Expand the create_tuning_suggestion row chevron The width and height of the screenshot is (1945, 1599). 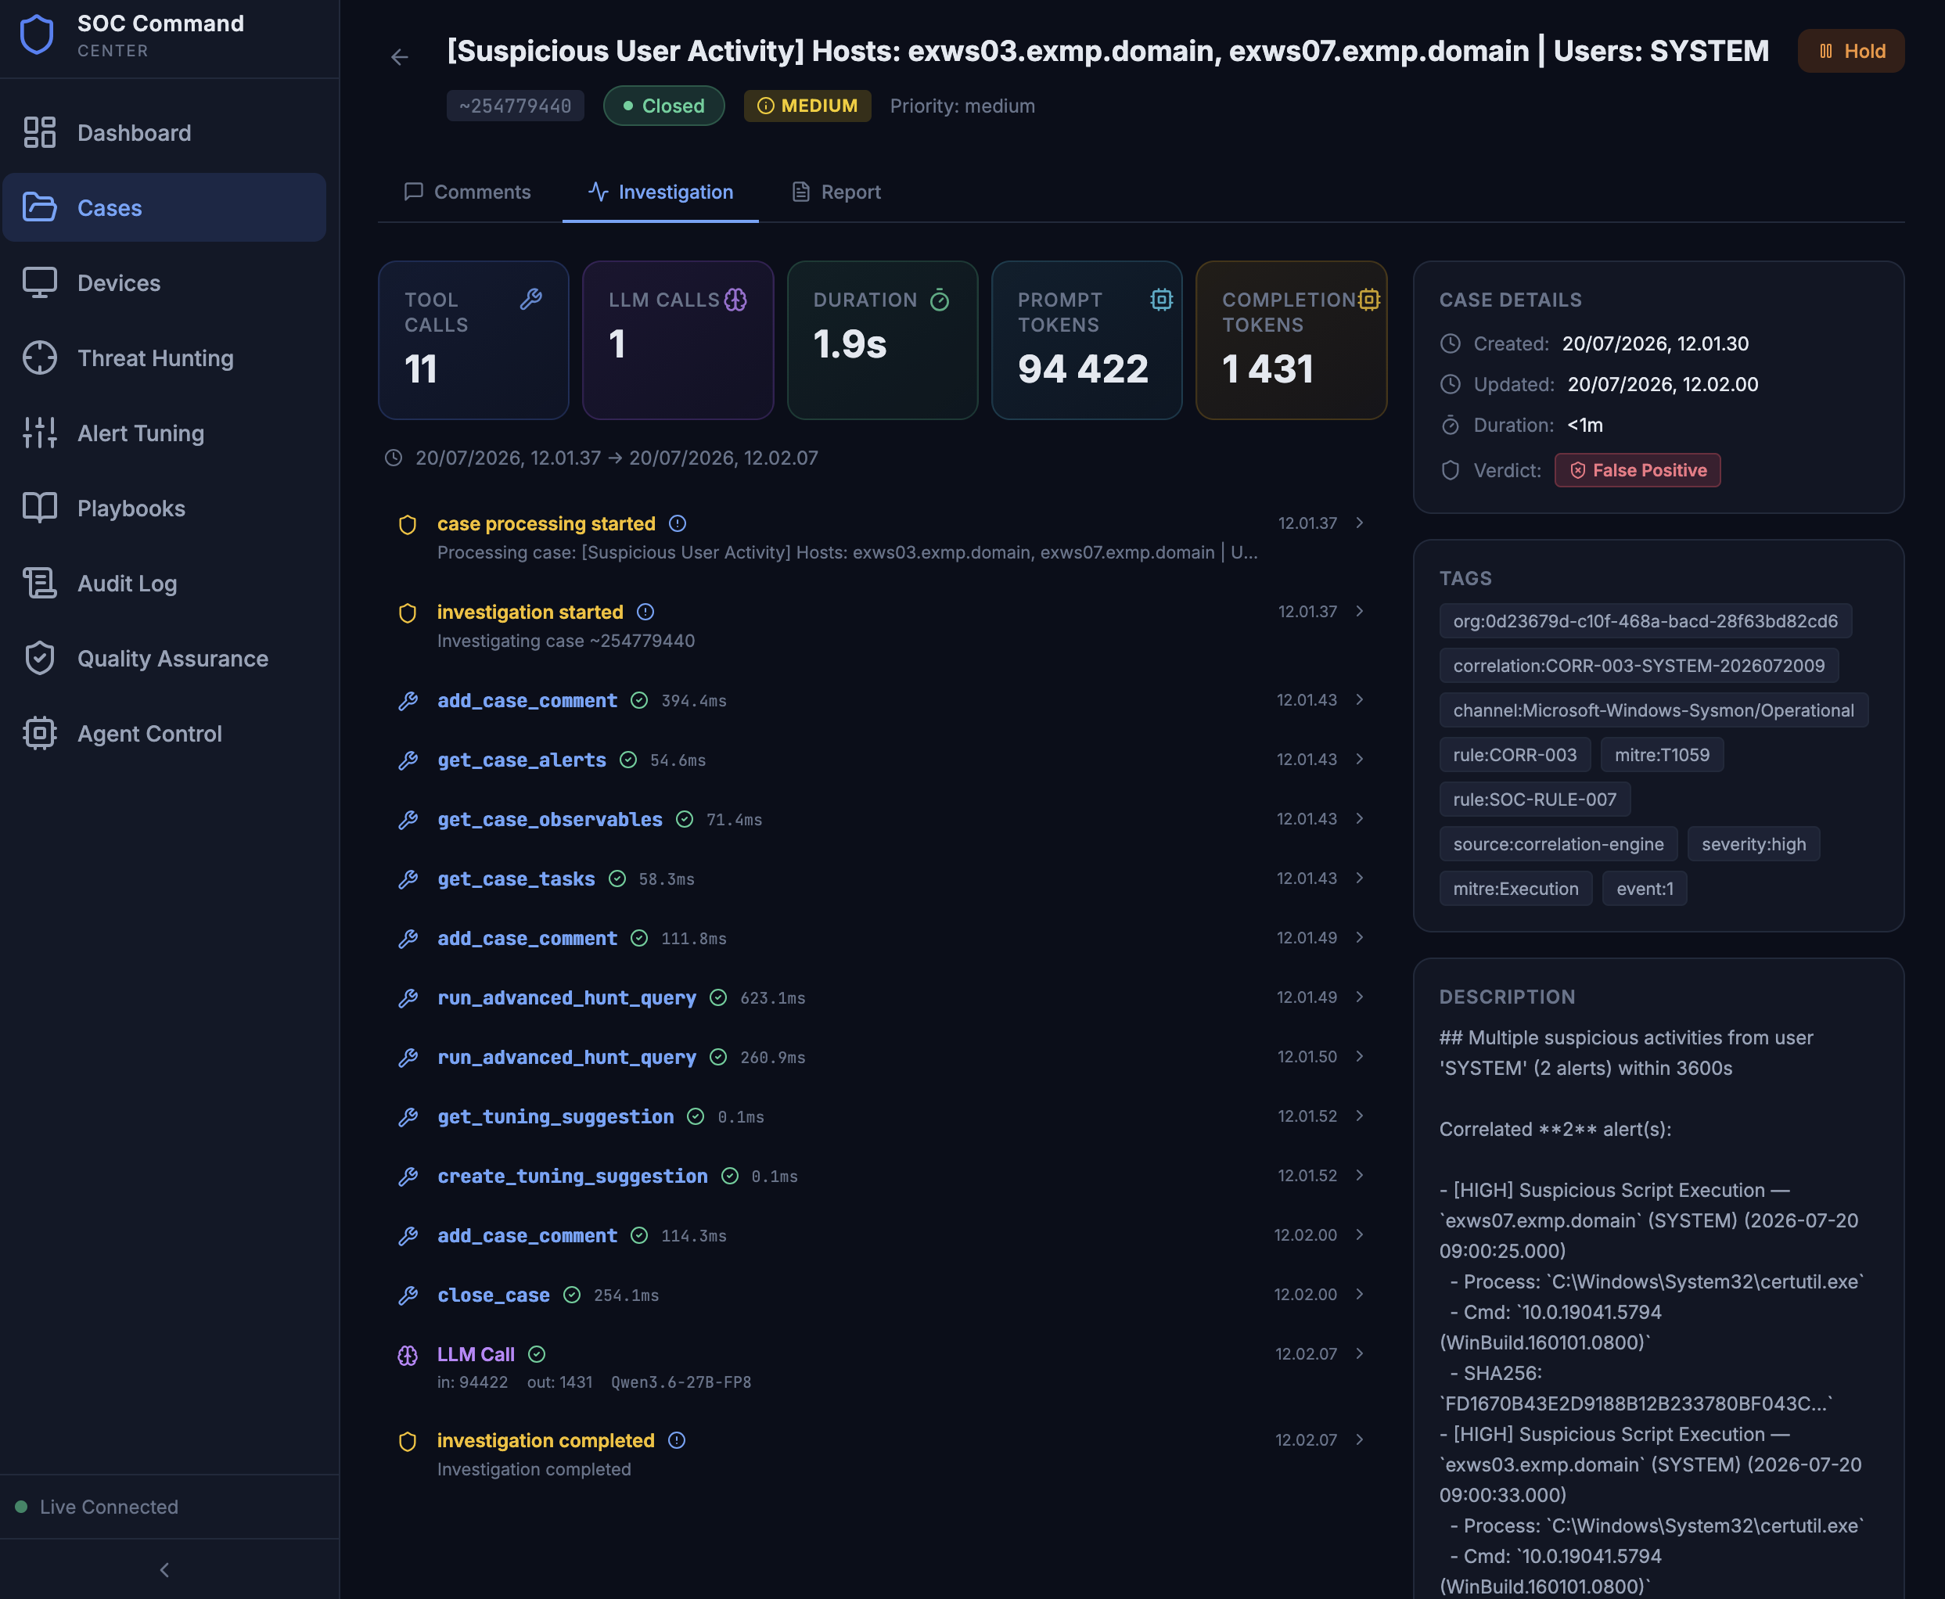pos(1359,1175)
